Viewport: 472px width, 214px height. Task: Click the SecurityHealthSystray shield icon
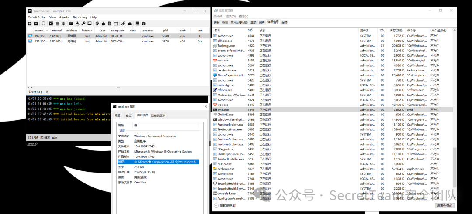(215, 183)
